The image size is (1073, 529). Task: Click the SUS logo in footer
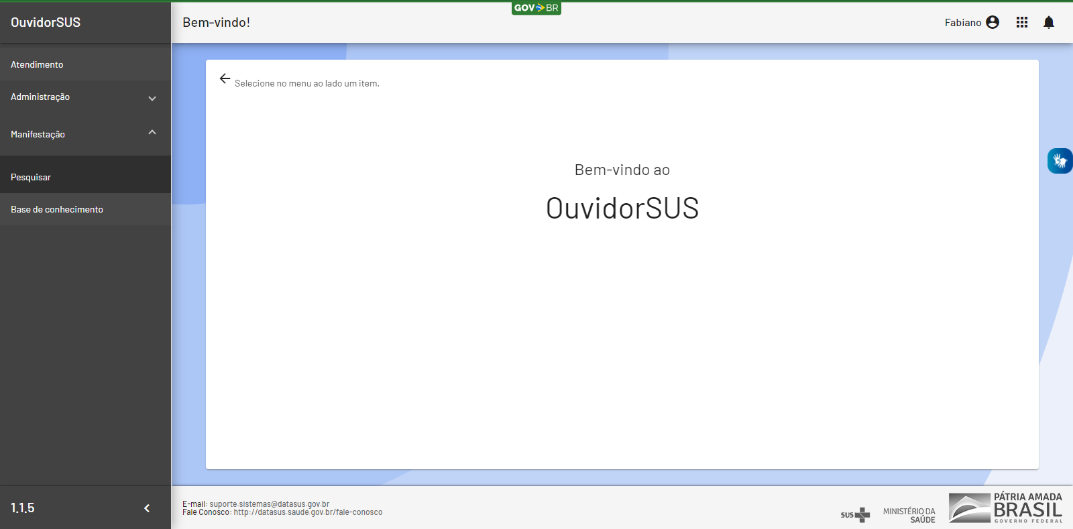point(855,515)
